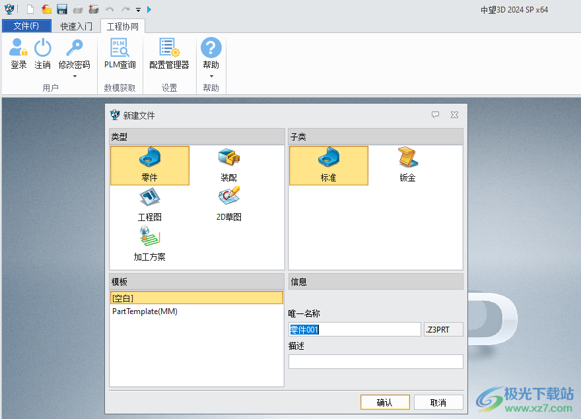Select the 标准 standard subtype

click(329, 165)
